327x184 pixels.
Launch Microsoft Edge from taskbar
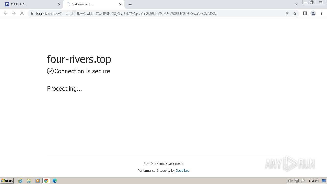pos(55,181)
